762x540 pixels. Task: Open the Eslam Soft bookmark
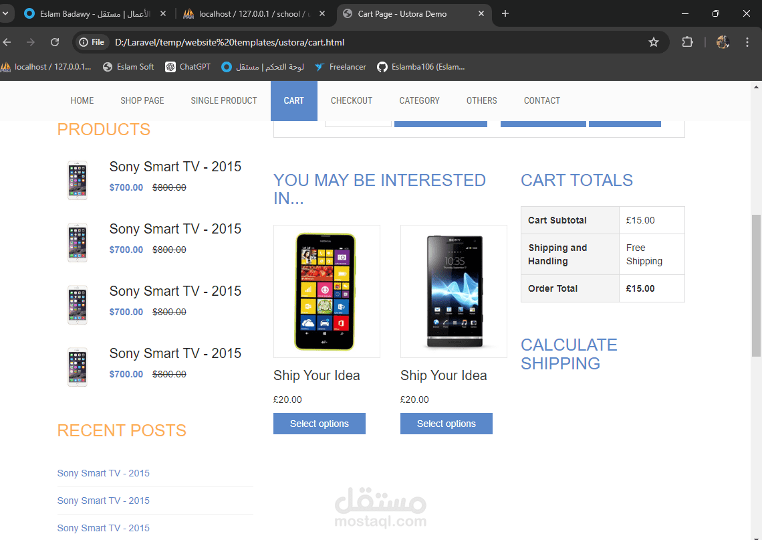[x=128, y=67]
